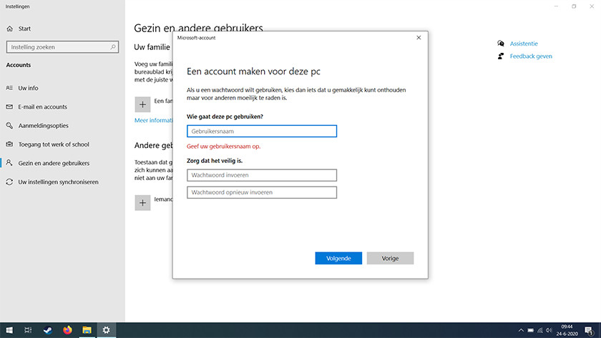Close the Microsoft-account dialog

tap(419, 37)
